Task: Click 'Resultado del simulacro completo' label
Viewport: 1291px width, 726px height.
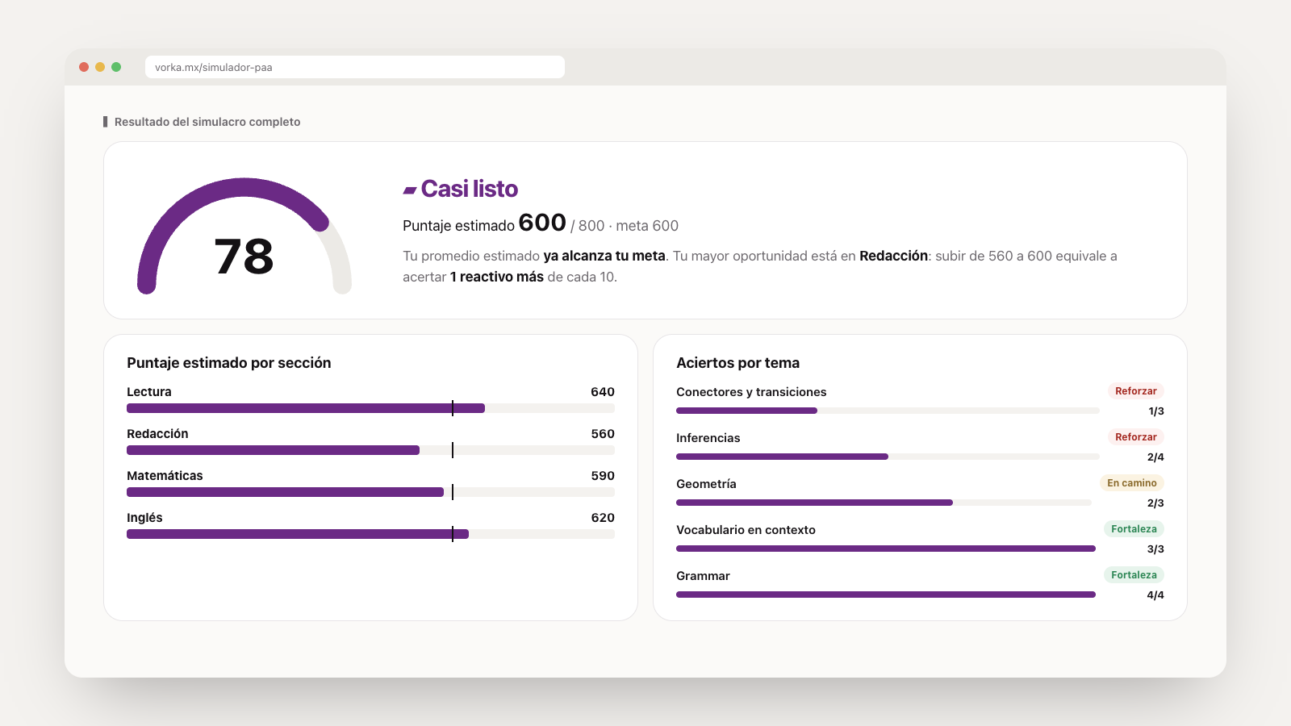Action: click(207, 122)
